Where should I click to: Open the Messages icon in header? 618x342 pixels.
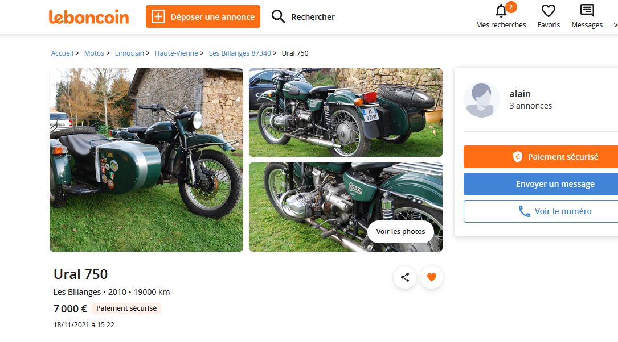(x=587, y=11)
